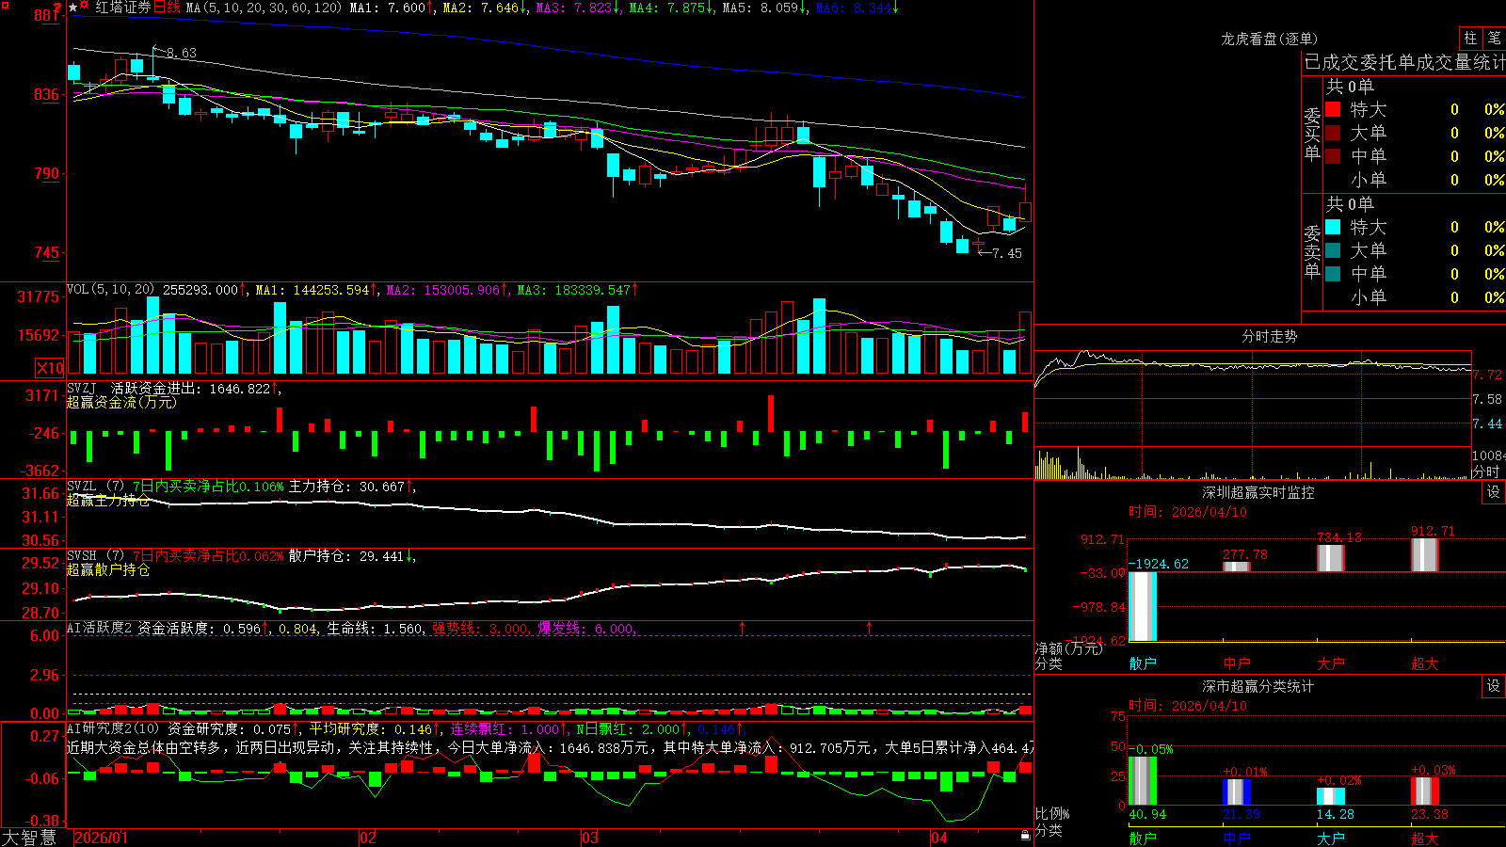Click the 大智慧 logo

click(29, 838)
